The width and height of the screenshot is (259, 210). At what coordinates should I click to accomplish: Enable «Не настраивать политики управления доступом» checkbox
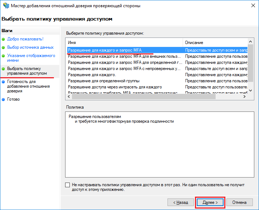(x=68, y=185)
